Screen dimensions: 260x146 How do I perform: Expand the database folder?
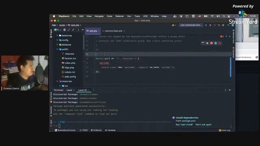point(57,45)
